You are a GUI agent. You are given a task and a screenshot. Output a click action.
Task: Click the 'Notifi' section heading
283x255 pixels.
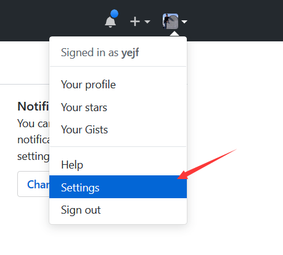[33, 106]
